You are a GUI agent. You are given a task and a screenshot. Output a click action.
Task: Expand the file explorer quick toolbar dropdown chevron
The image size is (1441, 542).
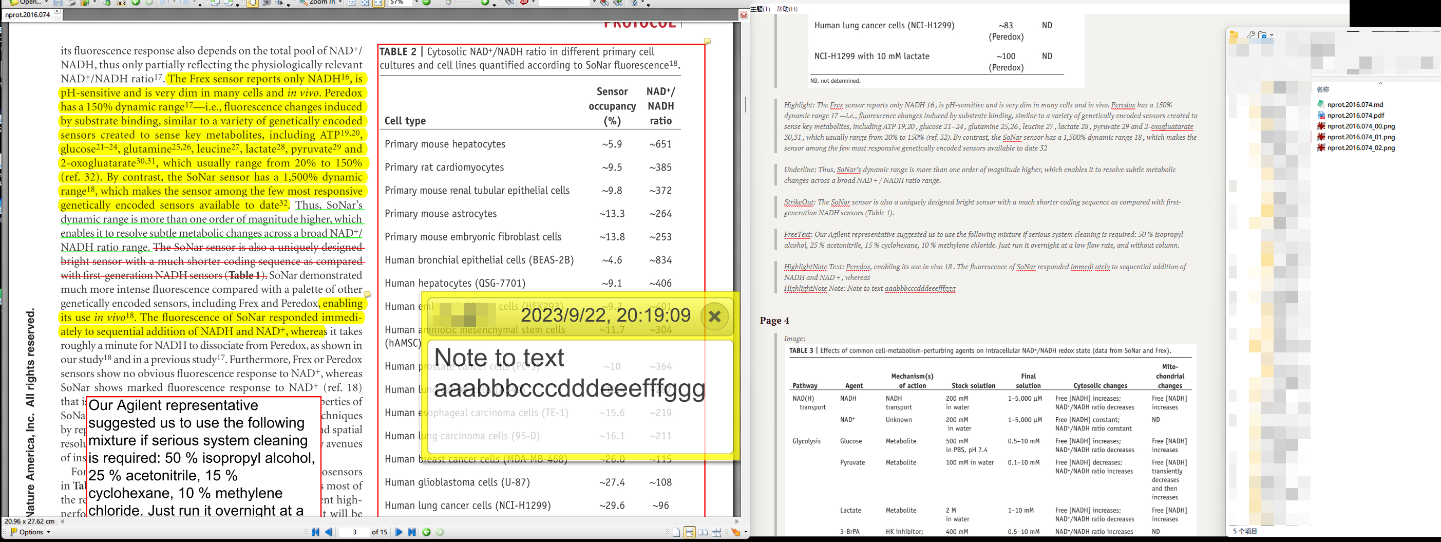point(1272,35)
